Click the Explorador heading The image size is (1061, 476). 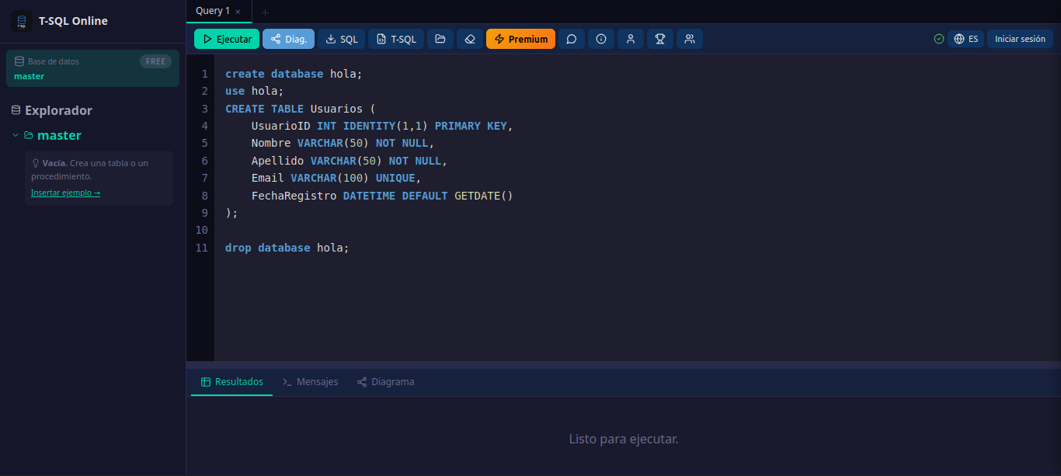pyautogui.click(x=58, y=110)
